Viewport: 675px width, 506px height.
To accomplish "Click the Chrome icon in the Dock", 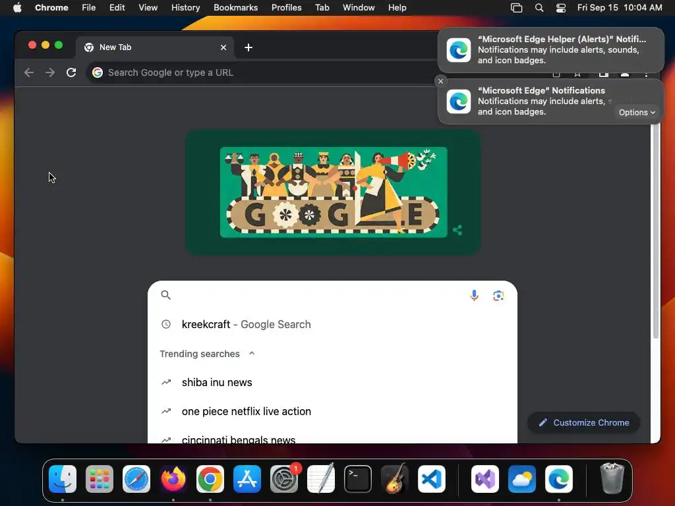I will [210, 479].
